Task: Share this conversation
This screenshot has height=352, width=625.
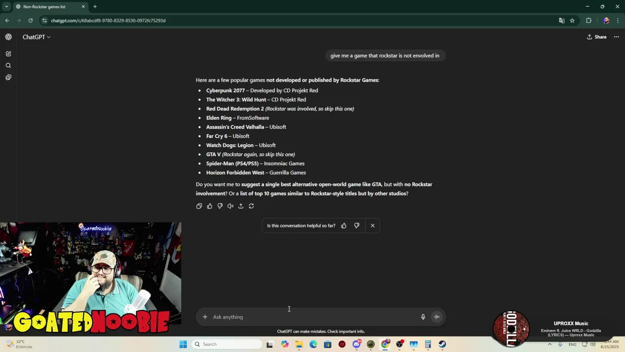Action: [x=597, y=37]
